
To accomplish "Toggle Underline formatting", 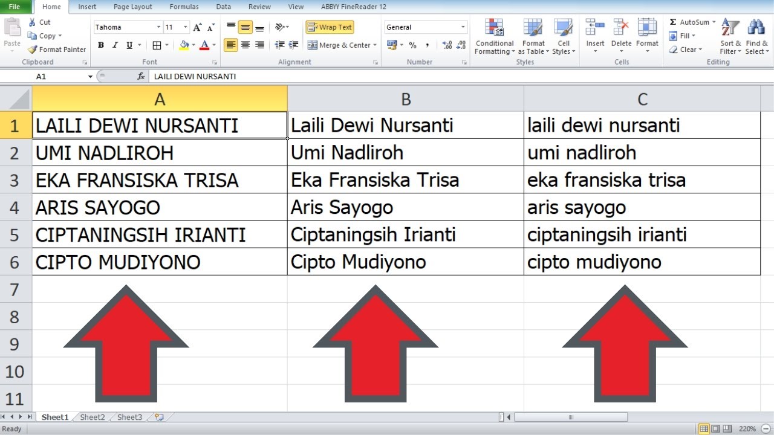I will click(129, 45).
